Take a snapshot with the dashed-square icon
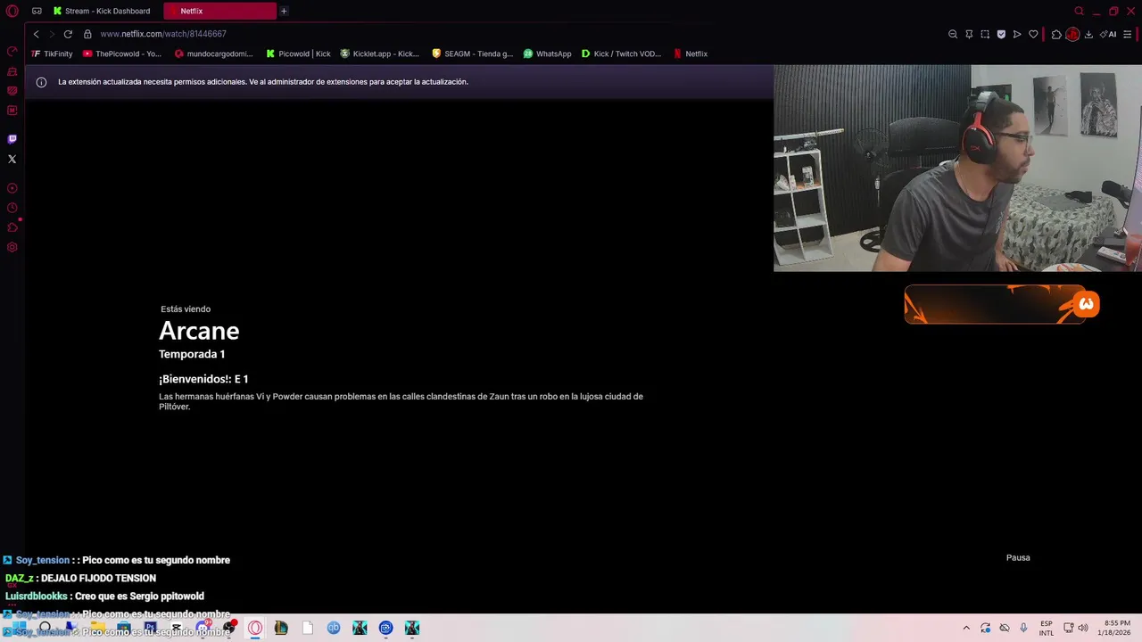 (x=985, y=34)
